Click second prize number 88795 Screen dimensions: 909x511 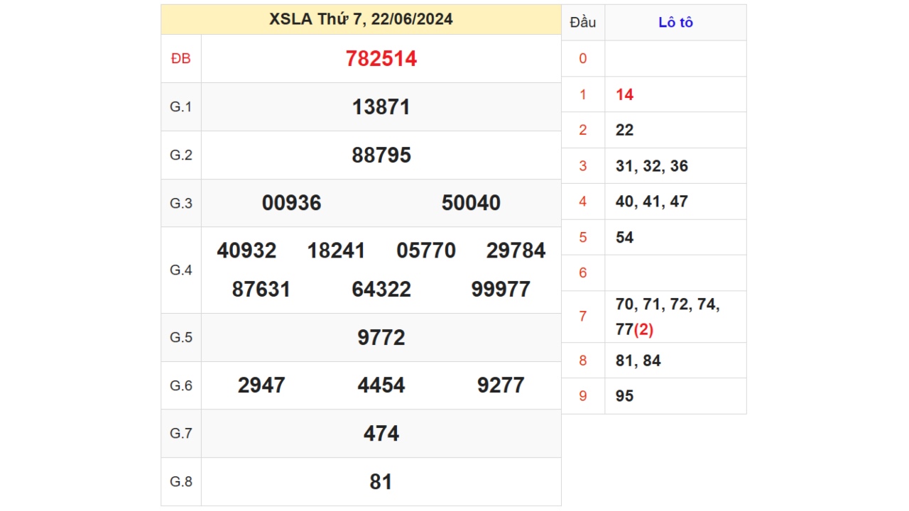pos(381,155)
